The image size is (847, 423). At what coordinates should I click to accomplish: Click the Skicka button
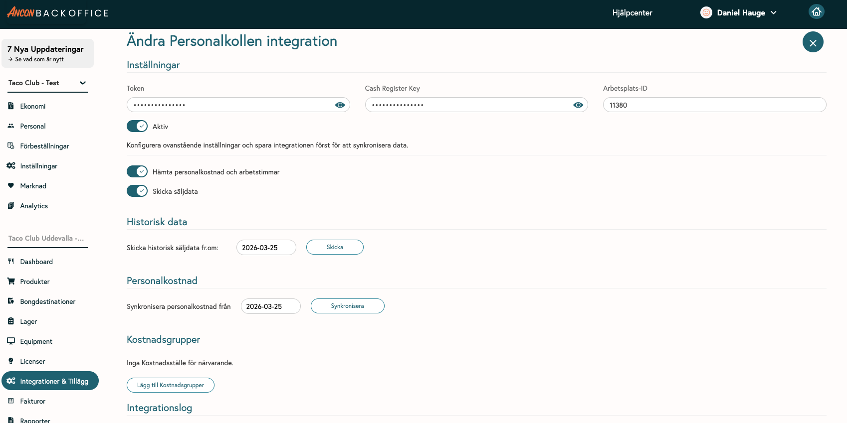point(335,247)
